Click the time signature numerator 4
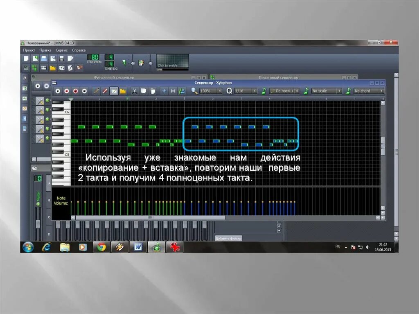This screenshot has height=314, width=419. point(110,57)
